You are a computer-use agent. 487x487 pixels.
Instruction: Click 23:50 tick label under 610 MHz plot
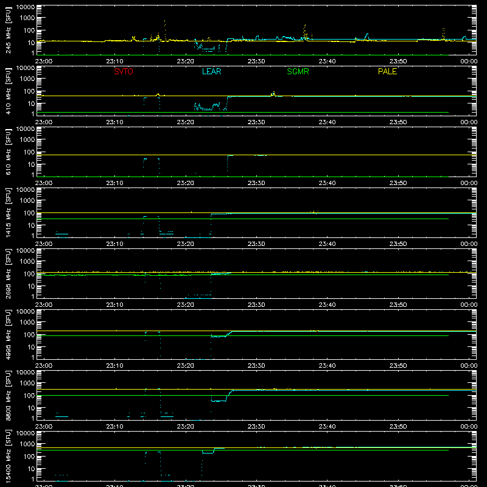(398, 183)
